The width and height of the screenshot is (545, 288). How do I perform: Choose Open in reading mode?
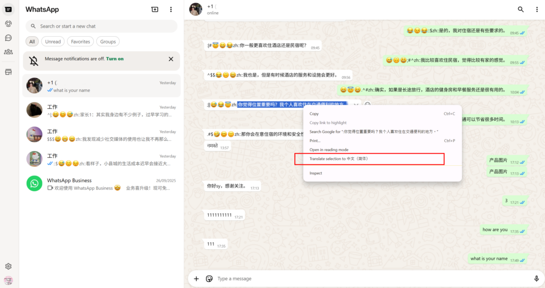click(x=329, y=150)
